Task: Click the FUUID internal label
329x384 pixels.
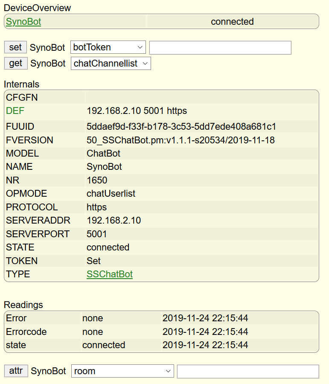Action: (20, 127)
